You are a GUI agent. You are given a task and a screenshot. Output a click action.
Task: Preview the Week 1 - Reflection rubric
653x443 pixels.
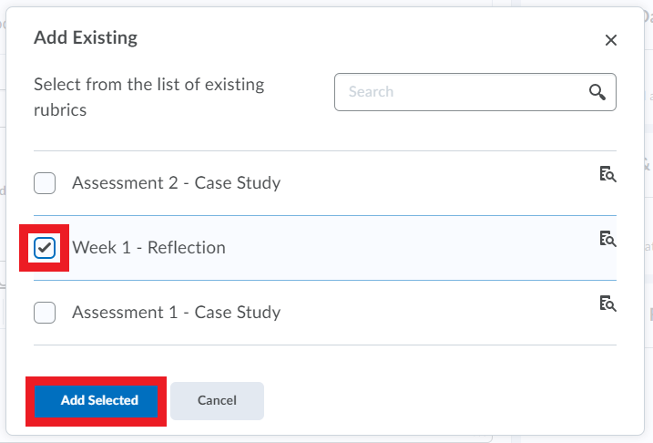click(607, 239)
